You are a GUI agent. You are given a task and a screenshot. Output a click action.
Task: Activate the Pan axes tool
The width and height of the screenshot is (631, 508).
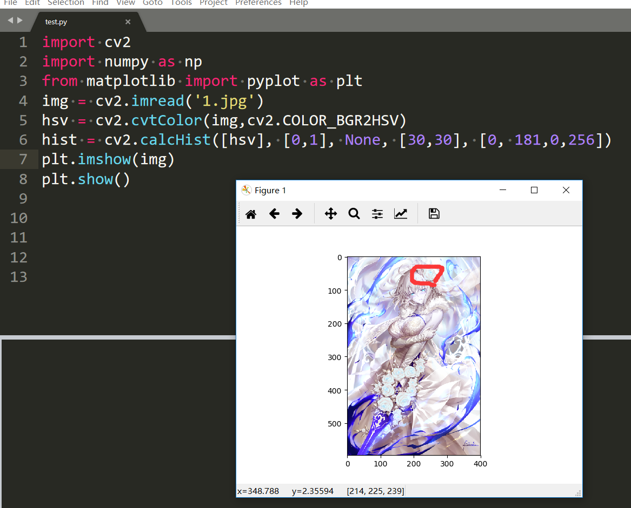[x=331, y=214]
